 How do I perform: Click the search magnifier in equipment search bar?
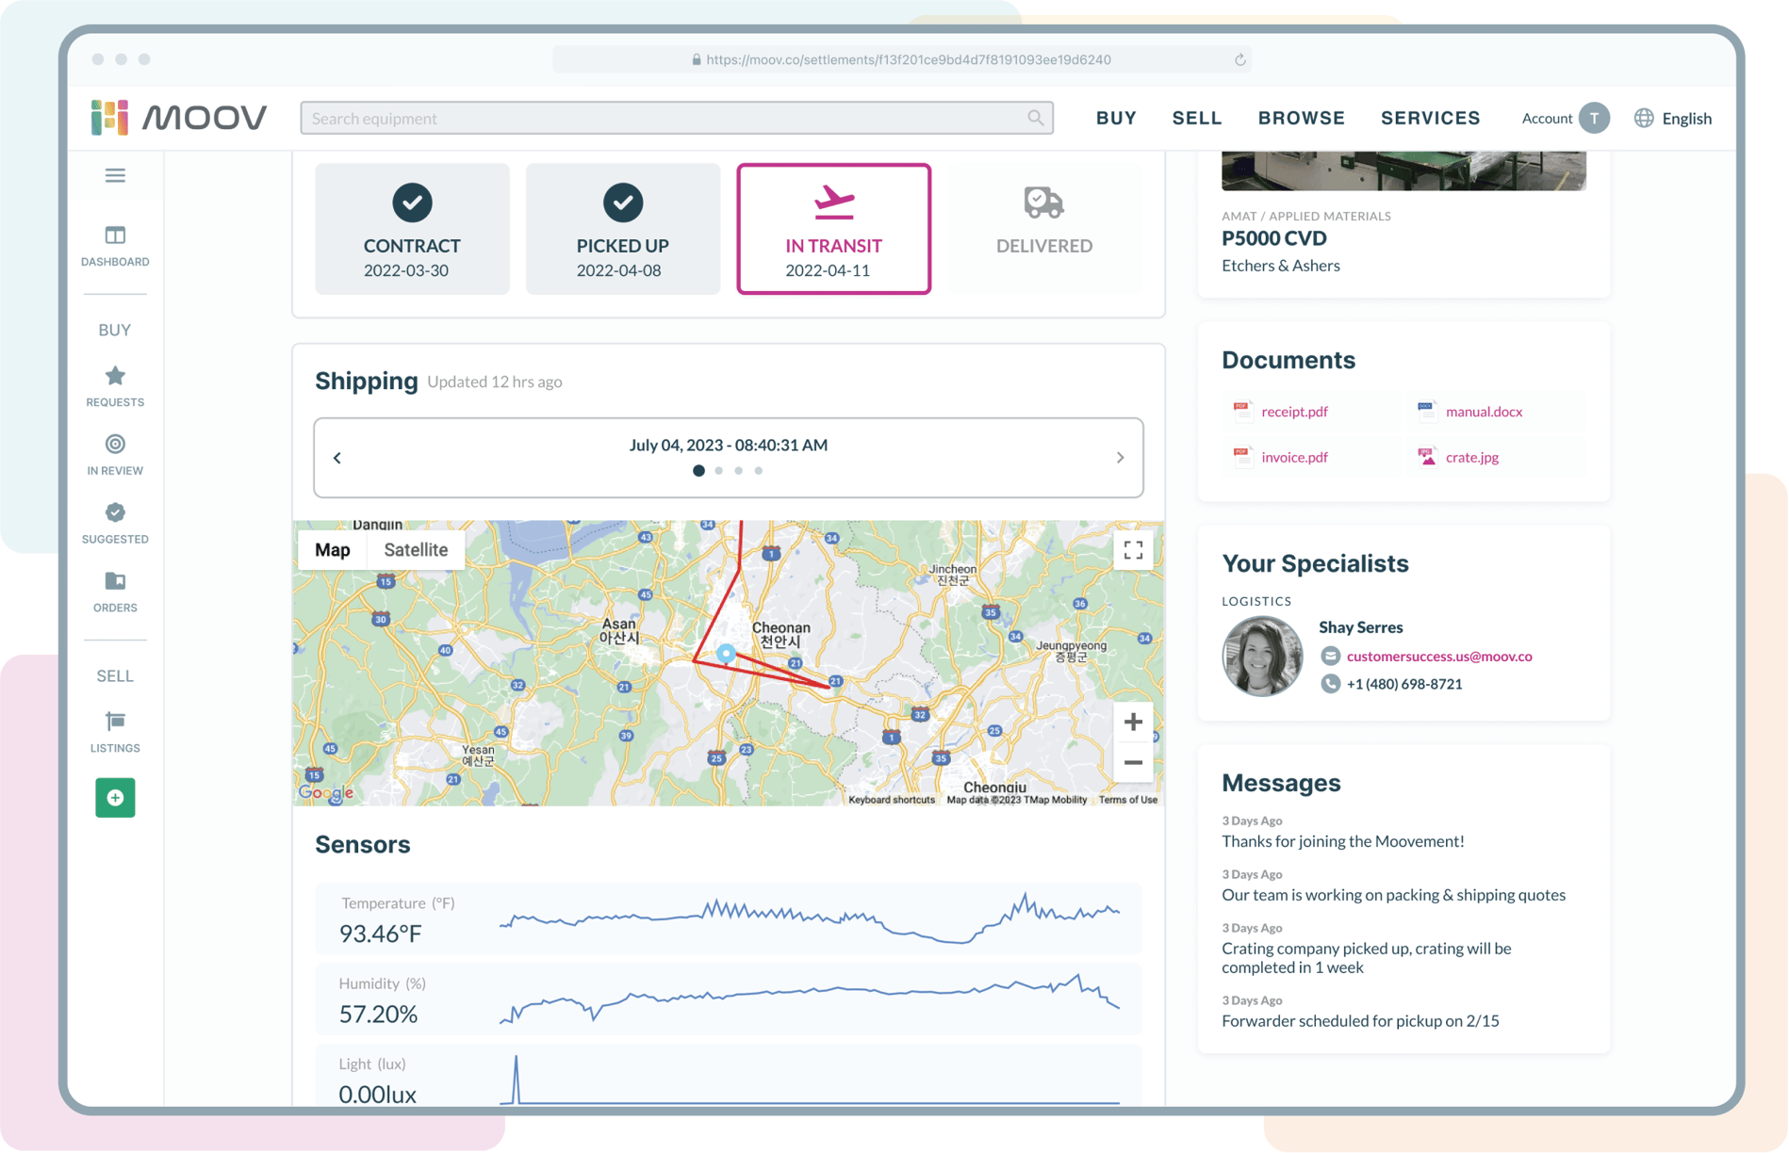coord(1034,118)
